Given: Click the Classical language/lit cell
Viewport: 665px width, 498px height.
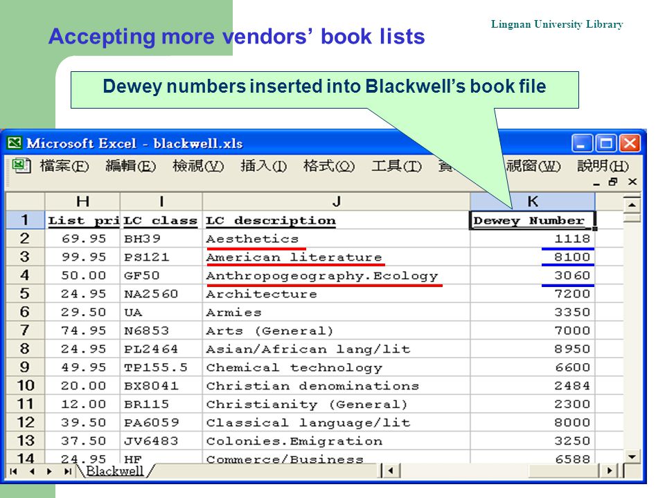Looking at the screenshot, I should (x=337, y=423).
